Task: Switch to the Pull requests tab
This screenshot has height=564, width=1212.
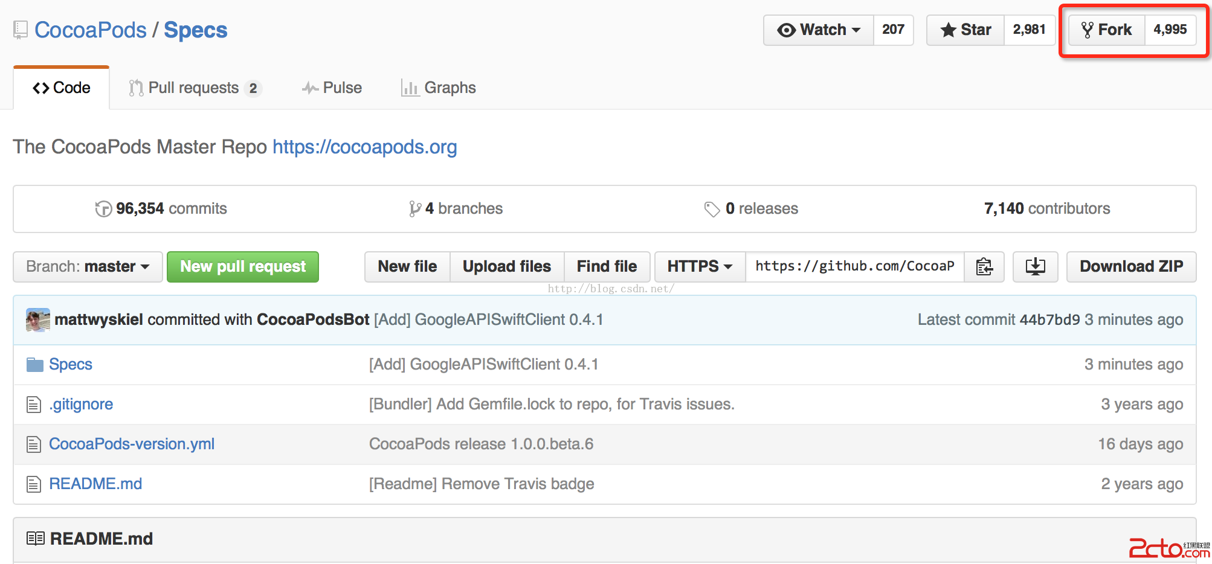Action: point(194,88)
